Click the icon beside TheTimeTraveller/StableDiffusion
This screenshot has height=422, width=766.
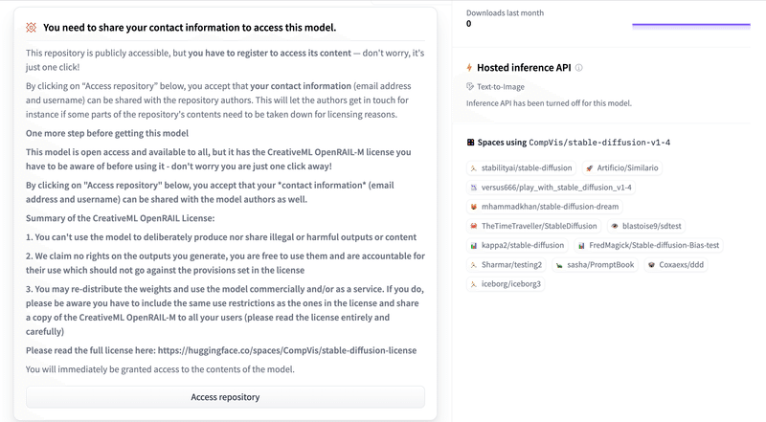[473, 226]
